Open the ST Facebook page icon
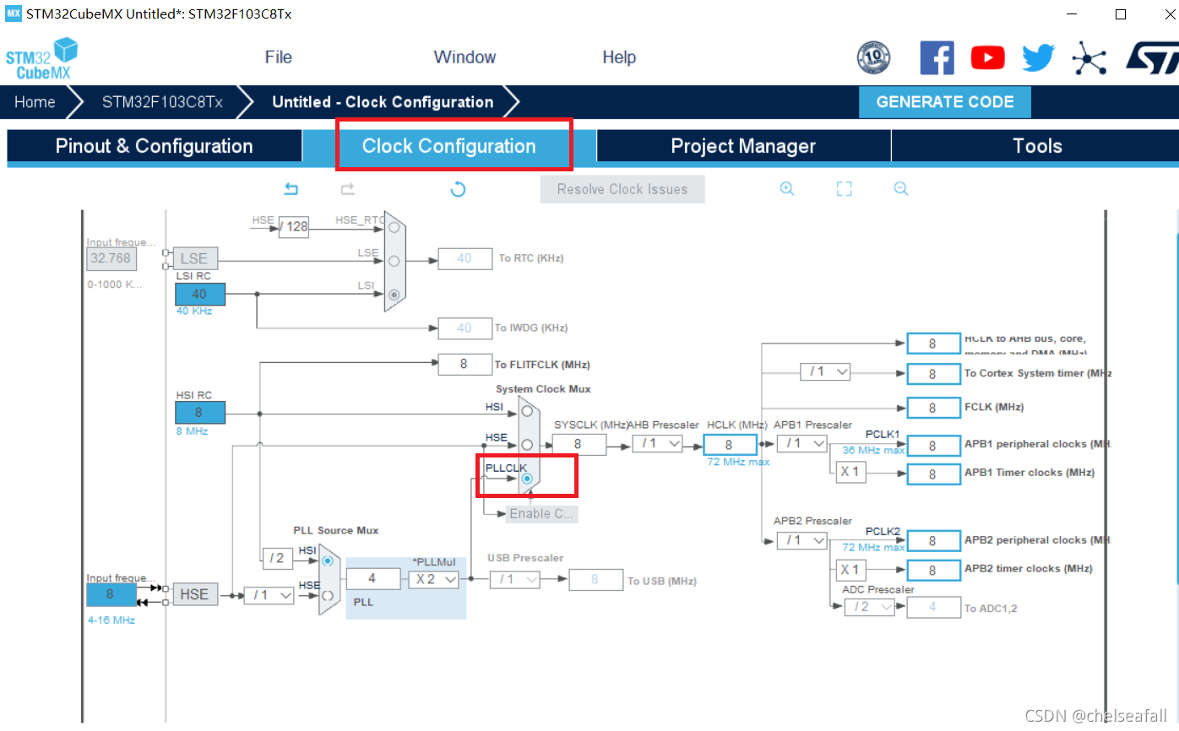The width and height of the screenshot is (1179, 731). pos(937,57)
